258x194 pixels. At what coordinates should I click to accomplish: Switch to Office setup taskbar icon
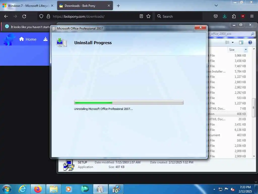click(100, 189)
